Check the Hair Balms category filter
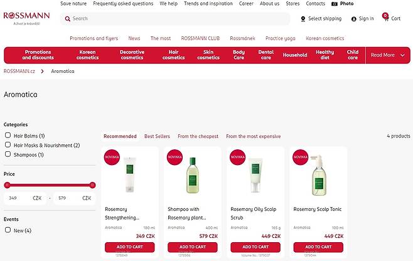Screen dimensions: 413x261 click(8, 136)
